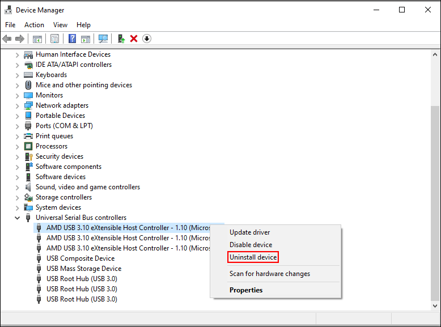Open the View menu
This screenshot has width=441, height=327.
point(60,25)
